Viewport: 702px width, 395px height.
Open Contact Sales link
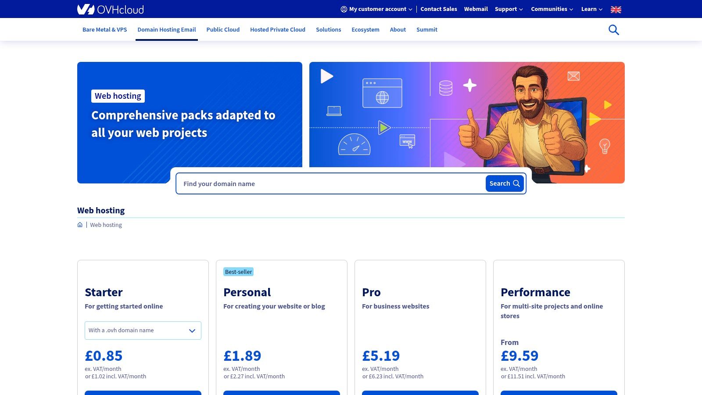coord(439,9)
